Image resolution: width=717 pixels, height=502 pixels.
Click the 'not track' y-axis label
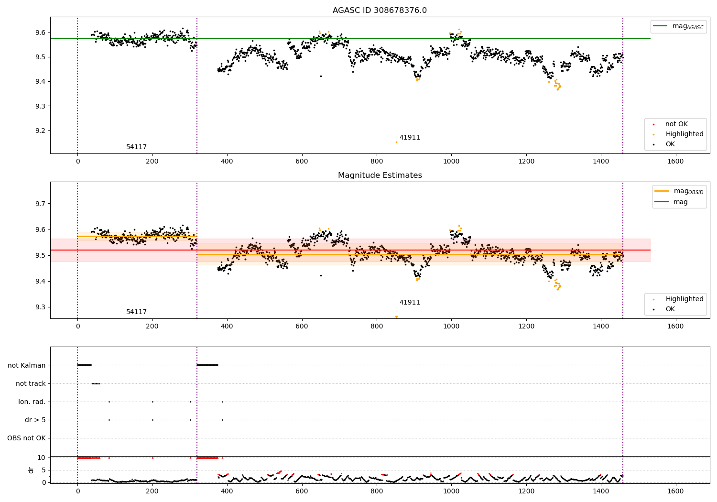pyautogui.click(x=31, y=384)
